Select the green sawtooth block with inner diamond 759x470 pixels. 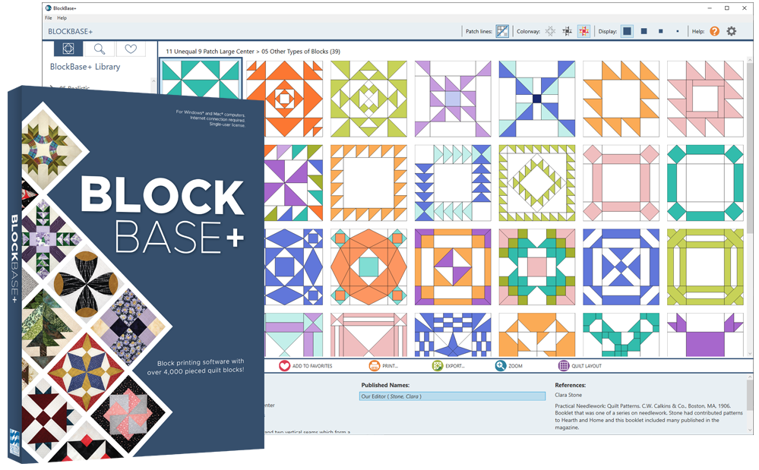point(537,183)
